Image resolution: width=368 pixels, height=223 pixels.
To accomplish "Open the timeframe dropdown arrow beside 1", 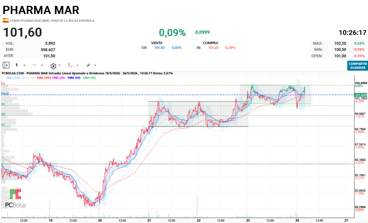I will click(24, 65).
